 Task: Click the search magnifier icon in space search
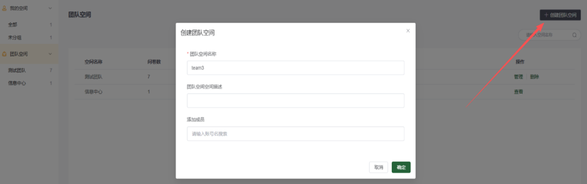574,35
